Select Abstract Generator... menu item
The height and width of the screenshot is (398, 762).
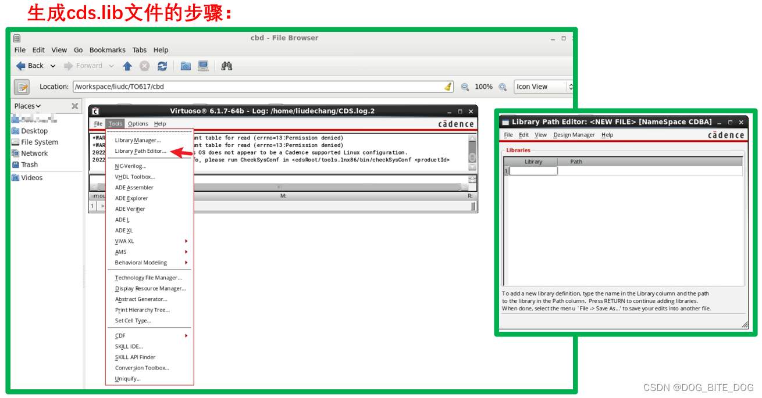click(x=141, y=299)
